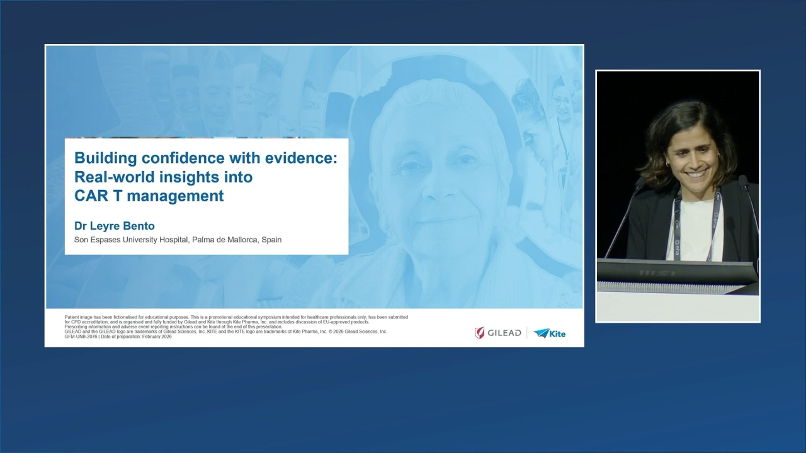The height and width of the screenshot is (453, 806).
Task: Click the 'CAR T management' title line
Action: pyautogui.click(x=150, y=196)
